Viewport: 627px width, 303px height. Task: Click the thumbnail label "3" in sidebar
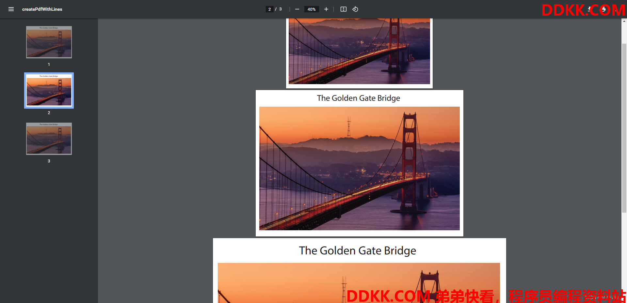(x=49, y=161)
